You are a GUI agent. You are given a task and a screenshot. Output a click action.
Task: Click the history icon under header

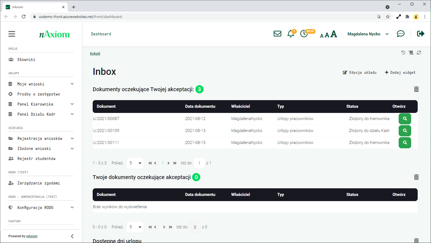click(403, 53)
